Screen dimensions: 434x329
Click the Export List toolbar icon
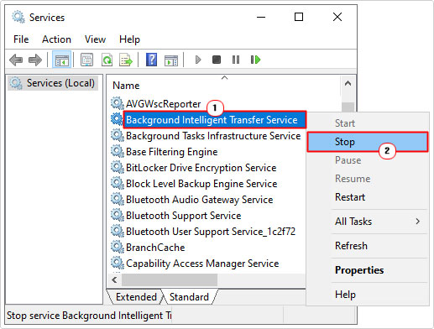[x=126, y=60]
